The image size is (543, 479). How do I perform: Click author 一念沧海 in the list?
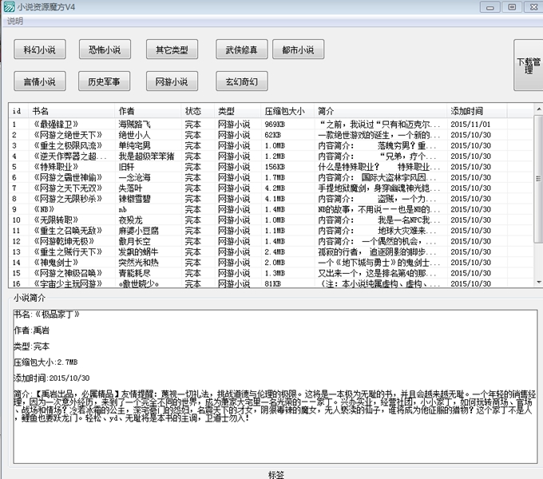coord(135,177)
